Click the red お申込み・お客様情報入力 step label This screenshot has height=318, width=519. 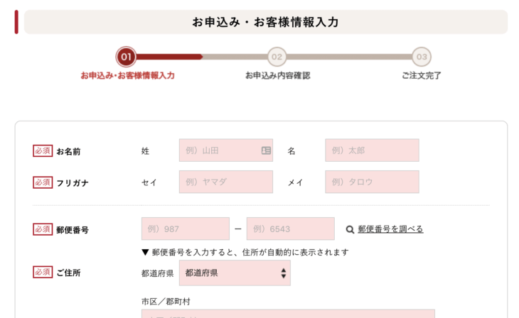[x=127, y=76]
